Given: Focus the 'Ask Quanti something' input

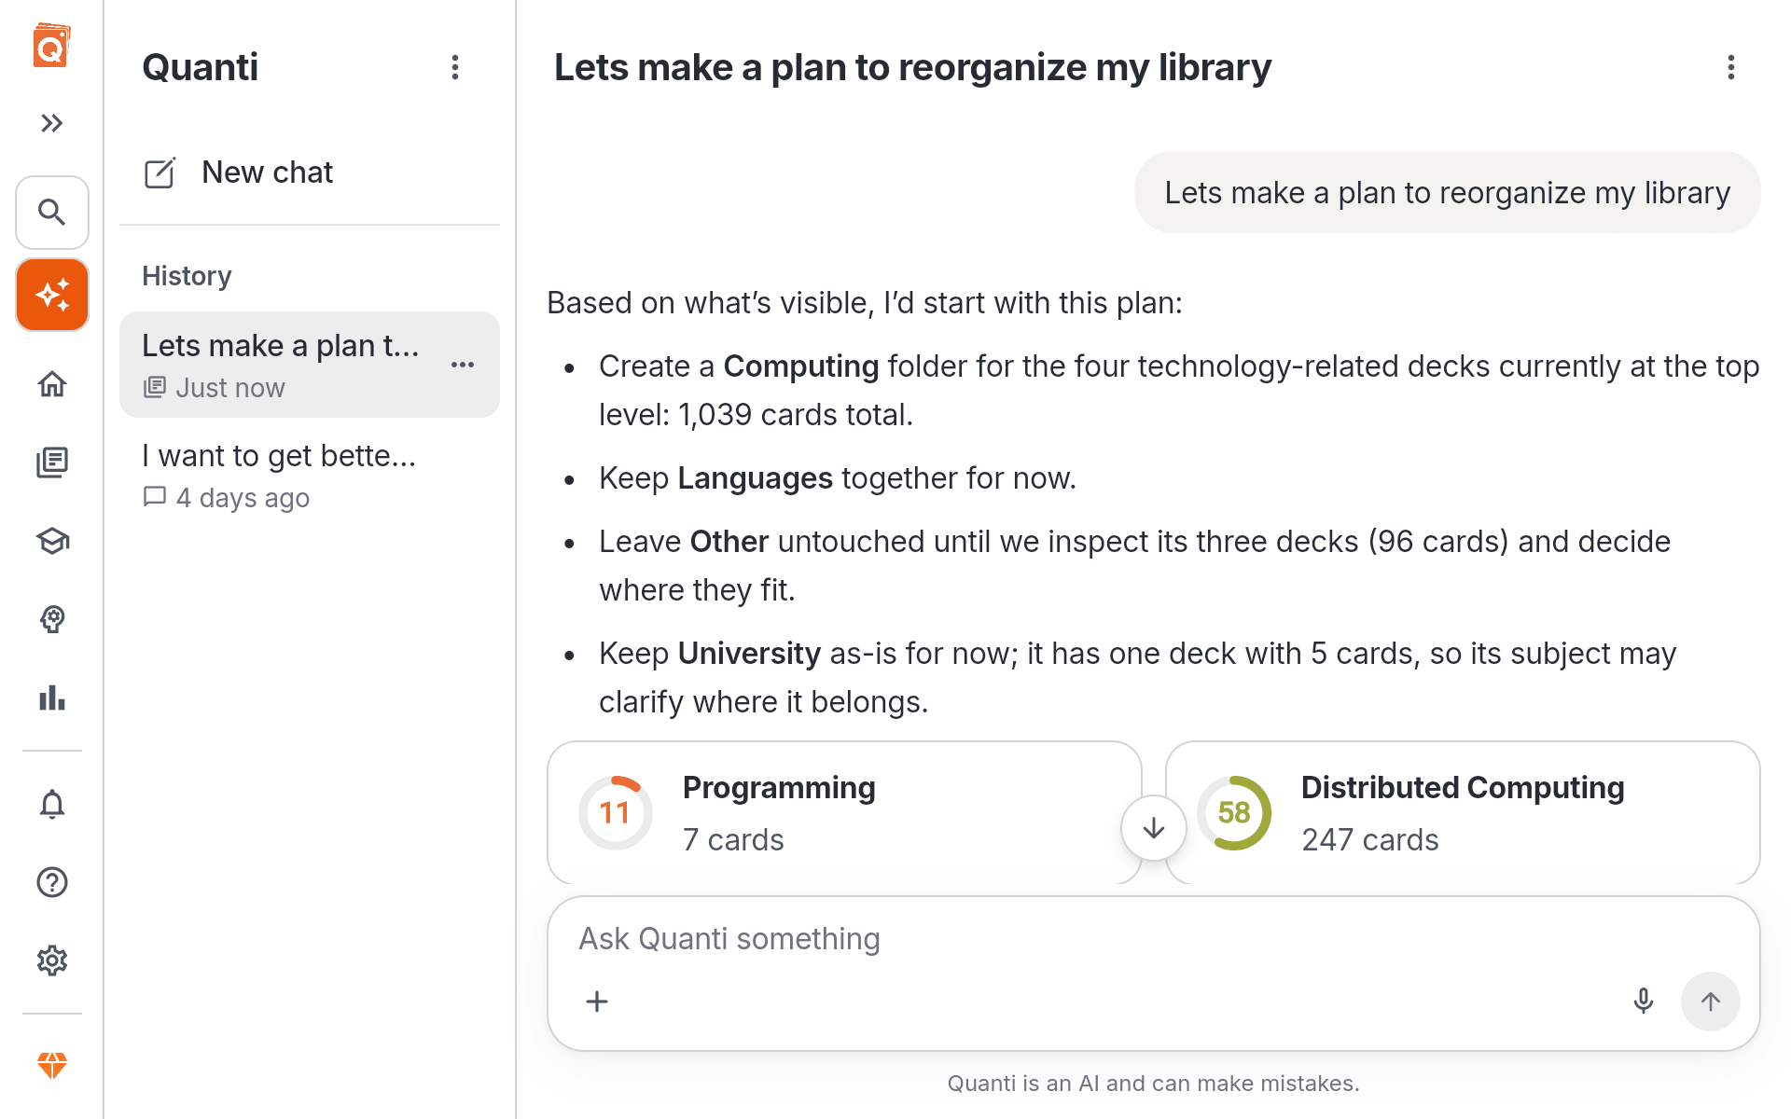Looking at the screenshot, I should (1154, 939).
